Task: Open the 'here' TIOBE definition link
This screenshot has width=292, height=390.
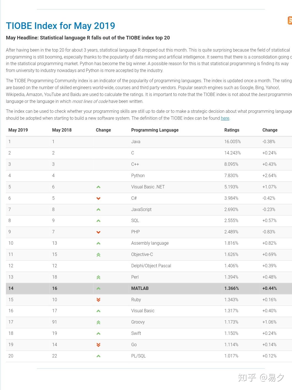Action: [225, 118]
